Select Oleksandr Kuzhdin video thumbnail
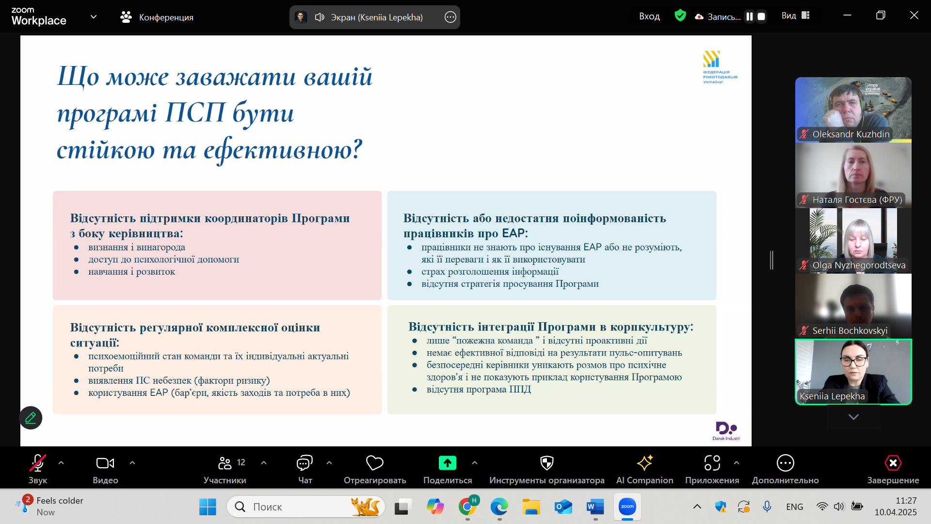 click(x=853, y=109)
